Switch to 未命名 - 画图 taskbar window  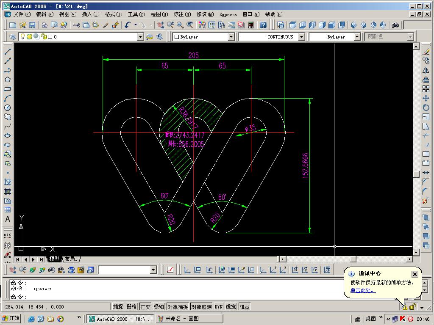pos(190,319)
